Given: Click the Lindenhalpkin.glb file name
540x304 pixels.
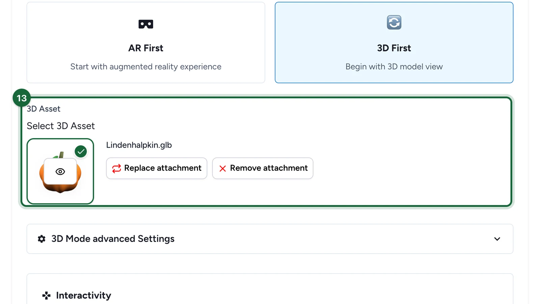Looking at the screenshot, I should click(139, 145).
